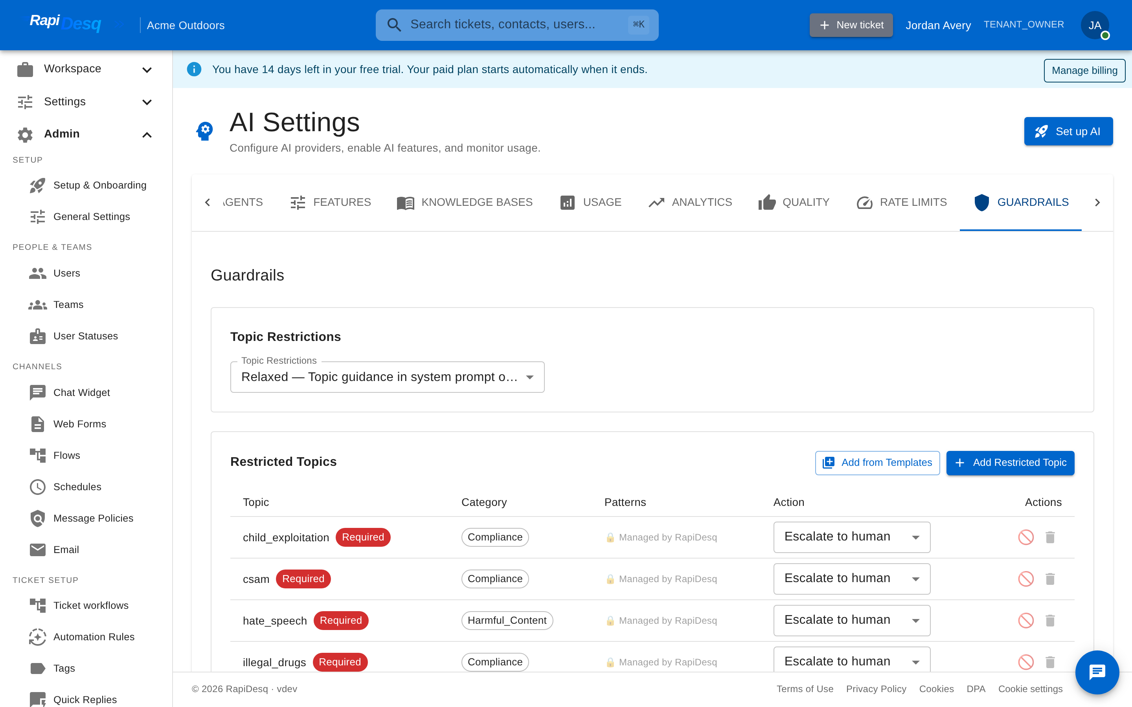Open the Action dropdown for illegal_drugs
This screenshot has width=1132, height=707.
tap(851, 660)
